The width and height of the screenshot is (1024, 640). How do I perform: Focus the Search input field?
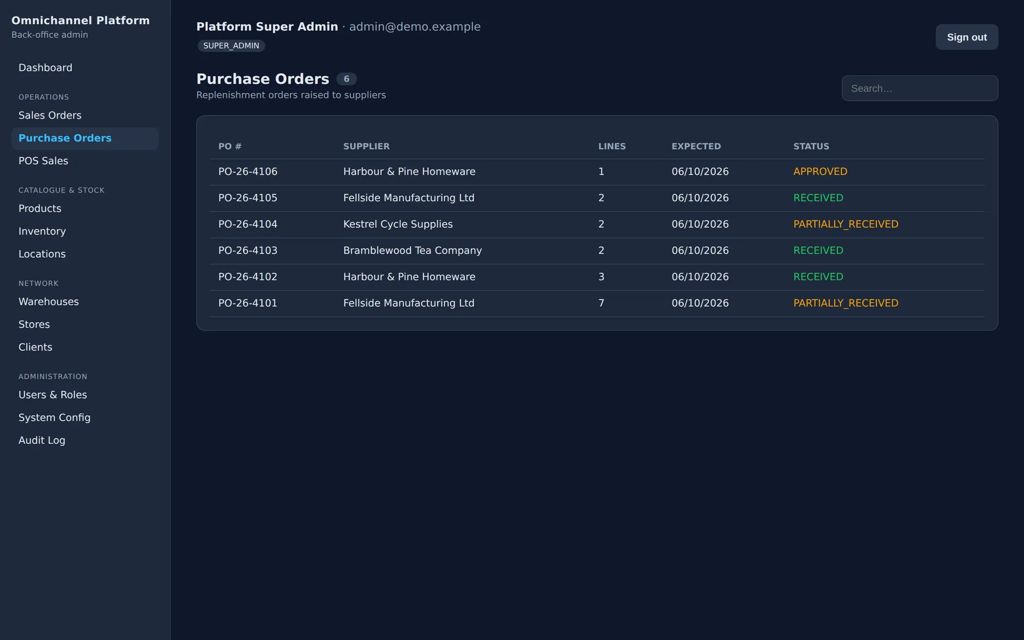pyautogui.click(x=919, y=89)
